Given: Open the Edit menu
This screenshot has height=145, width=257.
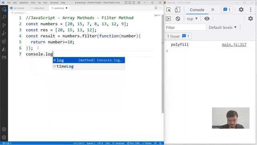Looking at the screenshot, I should [x=15, y=3].
